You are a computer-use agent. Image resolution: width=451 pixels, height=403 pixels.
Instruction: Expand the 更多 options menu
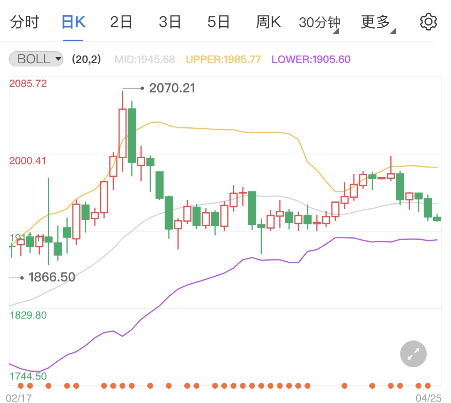(x=374, y=22)
